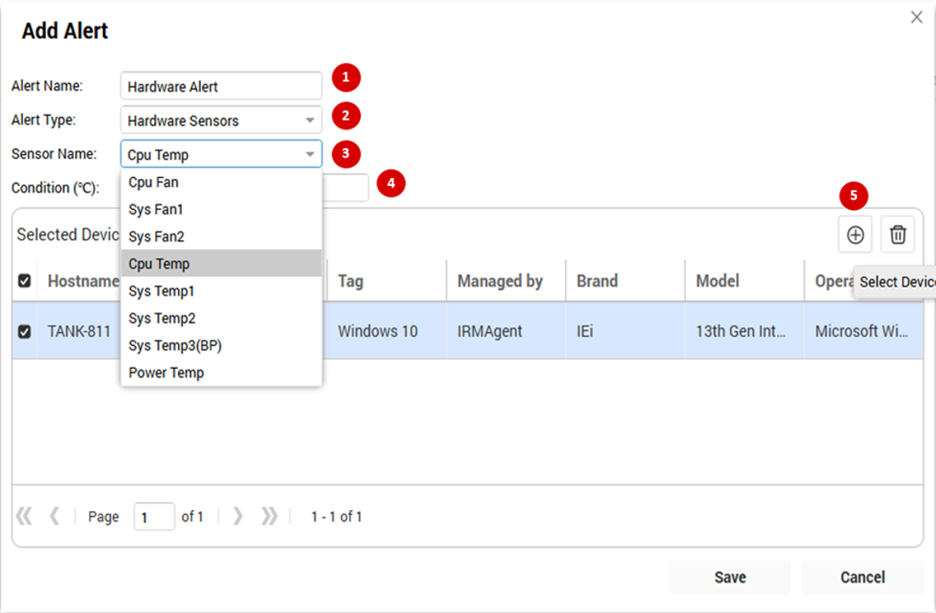The height and width of the screenshot is (613, 936).
Task: Choose Sys Temp1 from sensor list
Action: [x=221, y=291]
